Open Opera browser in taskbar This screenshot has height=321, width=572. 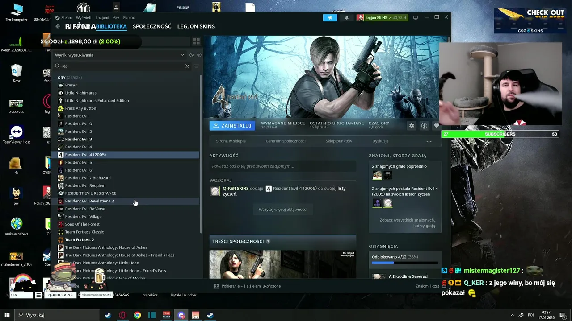tap(122, 315)
